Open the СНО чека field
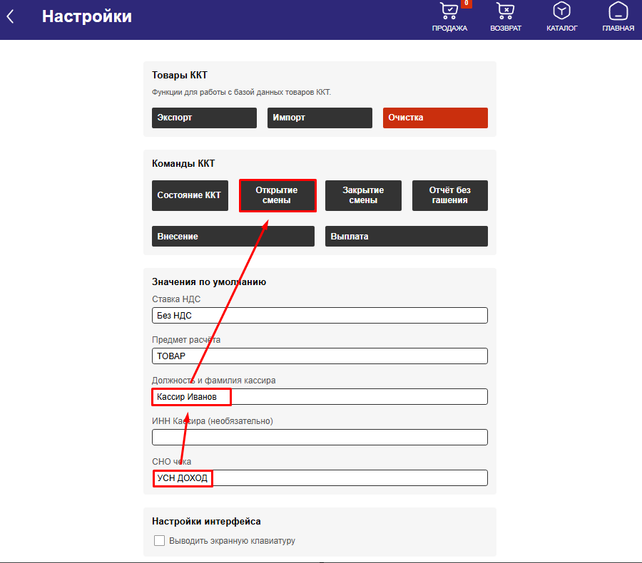This screenshot has width=642, height=563. tap(350, 477)
